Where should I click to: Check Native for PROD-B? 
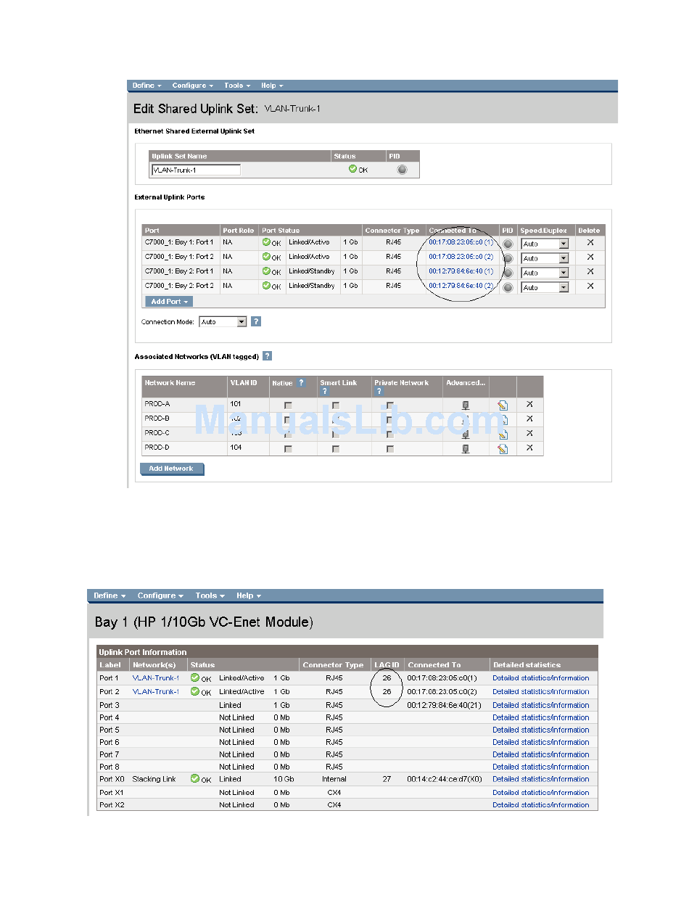(x=288, y=420)
